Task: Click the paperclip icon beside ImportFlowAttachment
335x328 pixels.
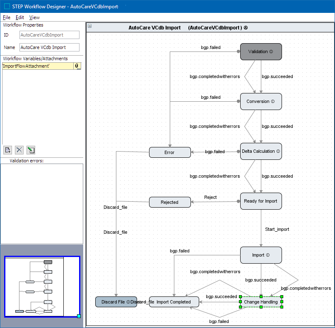Action: point(77,66)
